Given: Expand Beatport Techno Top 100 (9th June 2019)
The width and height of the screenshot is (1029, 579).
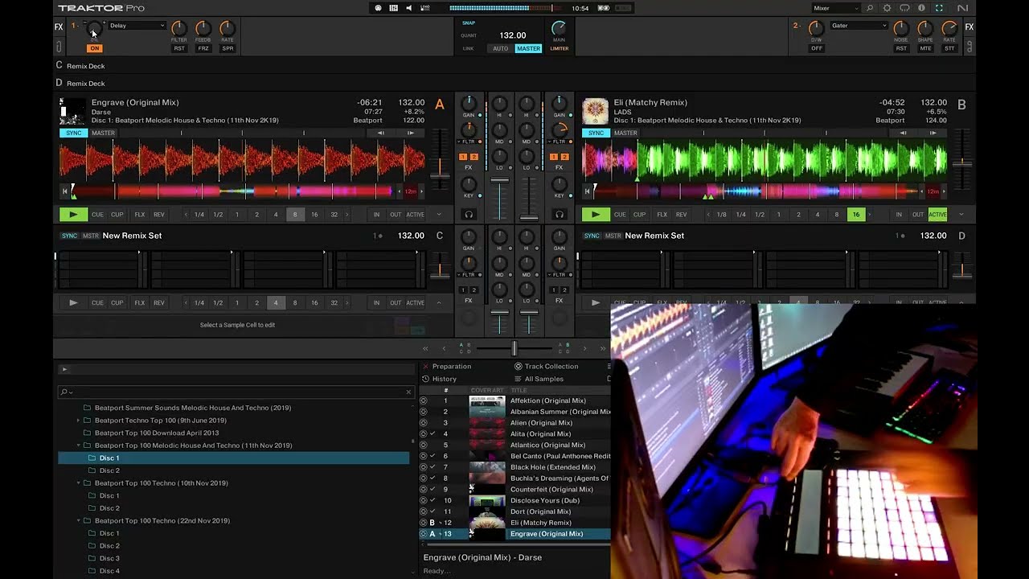Looking at the screenshot, I should [78, 421].
